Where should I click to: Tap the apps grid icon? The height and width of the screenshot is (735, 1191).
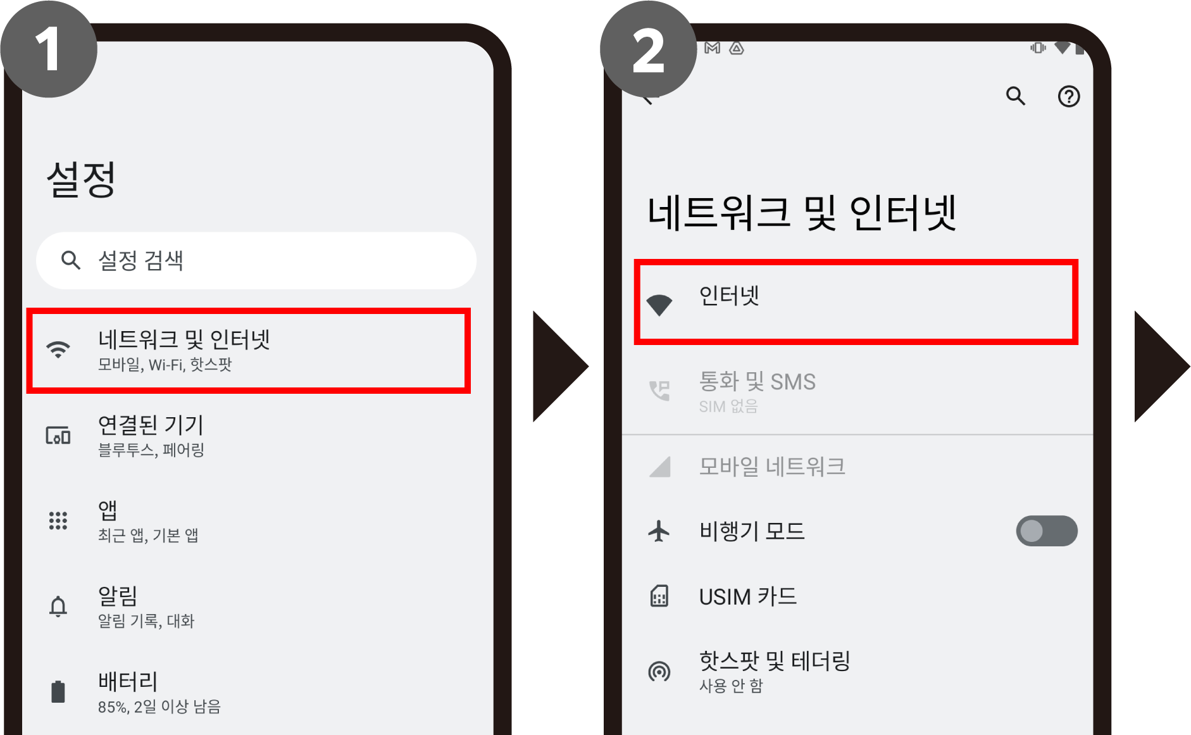[x=58, y=520]
